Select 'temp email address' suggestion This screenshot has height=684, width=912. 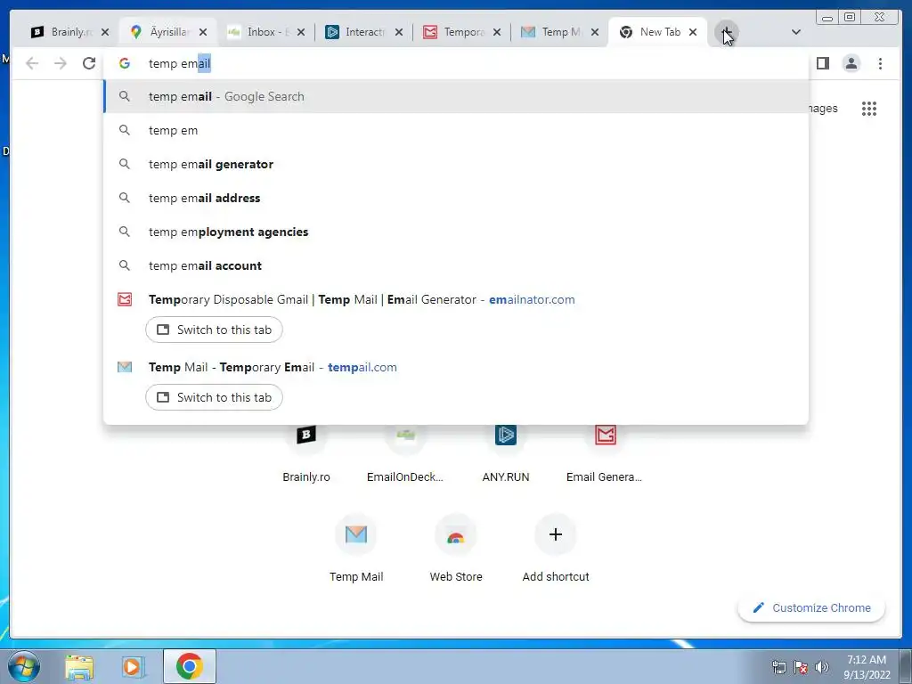456,198
